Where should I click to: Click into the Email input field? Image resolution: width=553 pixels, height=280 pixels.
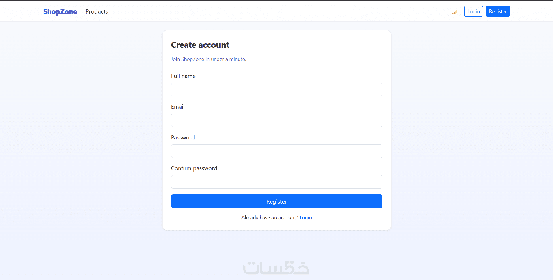click(x=277, y=120)
